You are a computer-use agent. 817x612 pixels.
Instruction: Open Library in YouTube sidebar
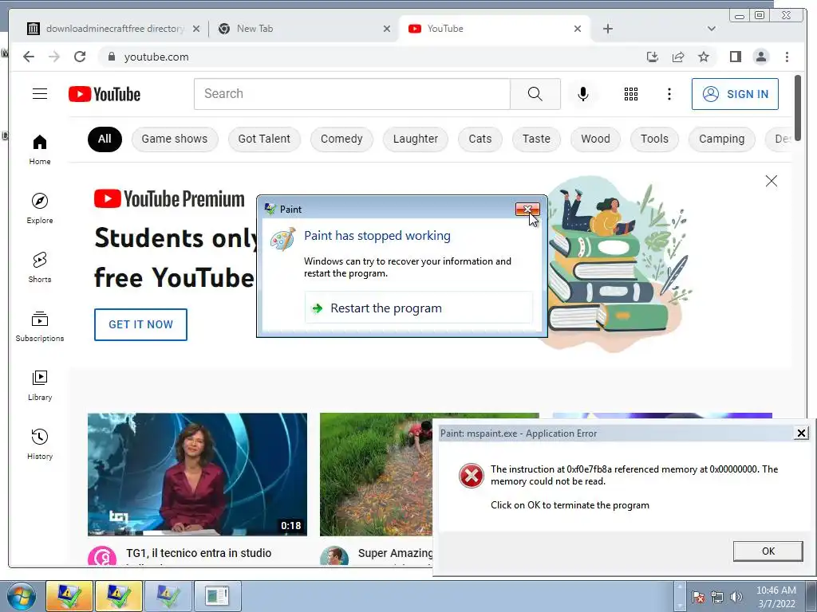pyautogui.click(x=40, y=385)
